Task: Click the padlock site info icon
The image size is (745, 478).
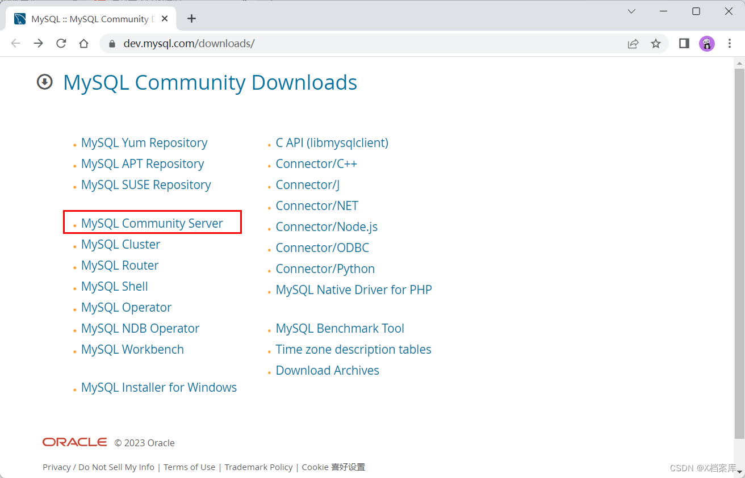Action: [x=112, y=44]
